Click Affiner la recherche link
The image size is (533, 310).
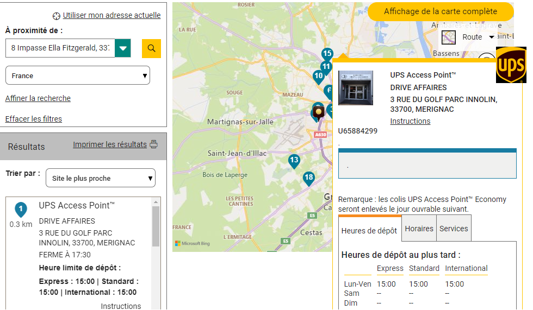[38, 98]
